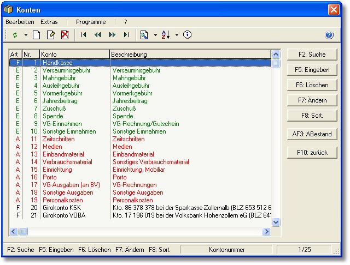This screenshot has height=265, width=350.
Task: Open the Extras menu
Action: 49,22
